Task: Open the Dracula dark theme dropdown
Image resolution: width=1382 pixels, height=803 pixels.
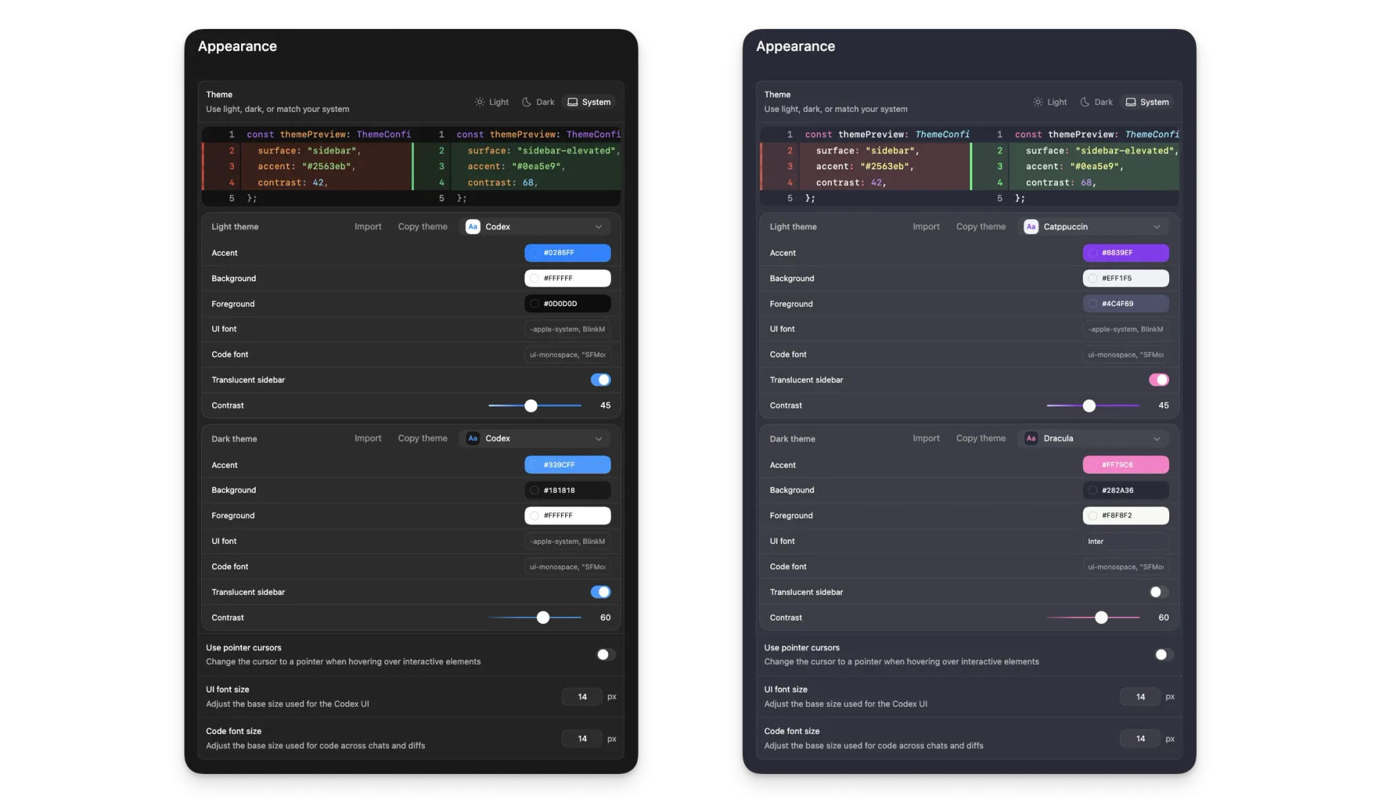Action: (1094, 438)
